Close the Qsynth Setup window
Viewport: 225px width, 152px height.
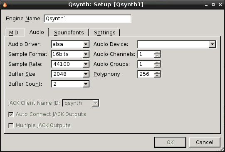220,5
